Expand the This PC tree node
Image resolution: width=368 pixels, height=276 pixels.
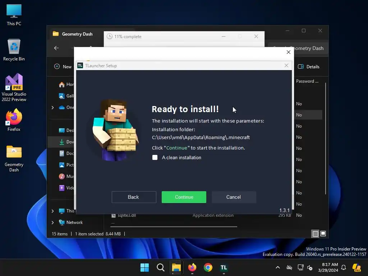52,211
